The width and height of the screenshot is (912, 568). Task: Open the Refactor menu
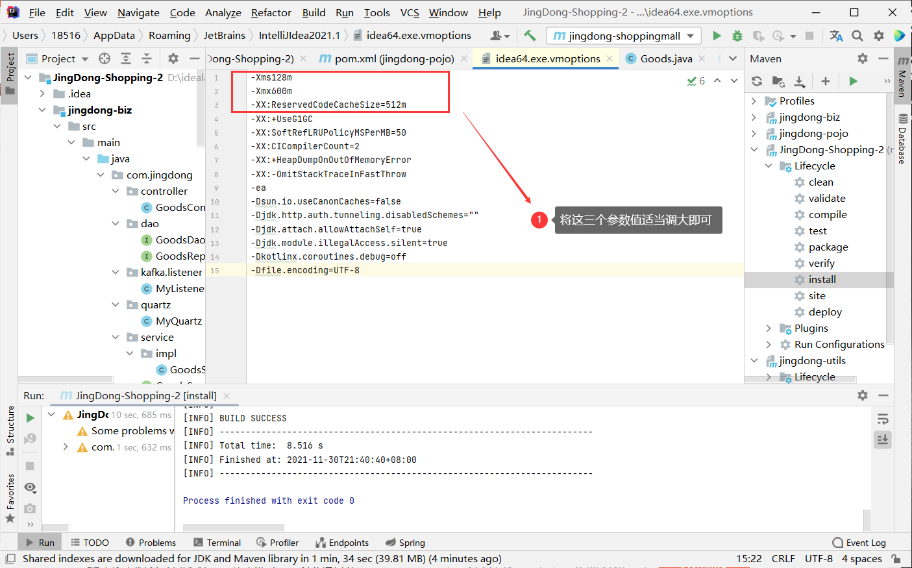(x=271, y=12)
